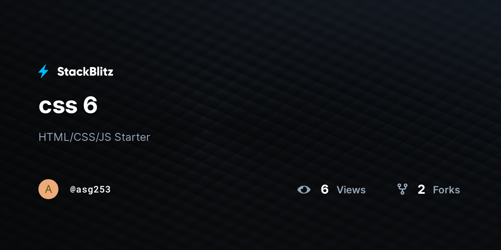The width and height of the screenshot is (501, 250).
Task: Click the number 6 views count
Action: click(325, 190)
